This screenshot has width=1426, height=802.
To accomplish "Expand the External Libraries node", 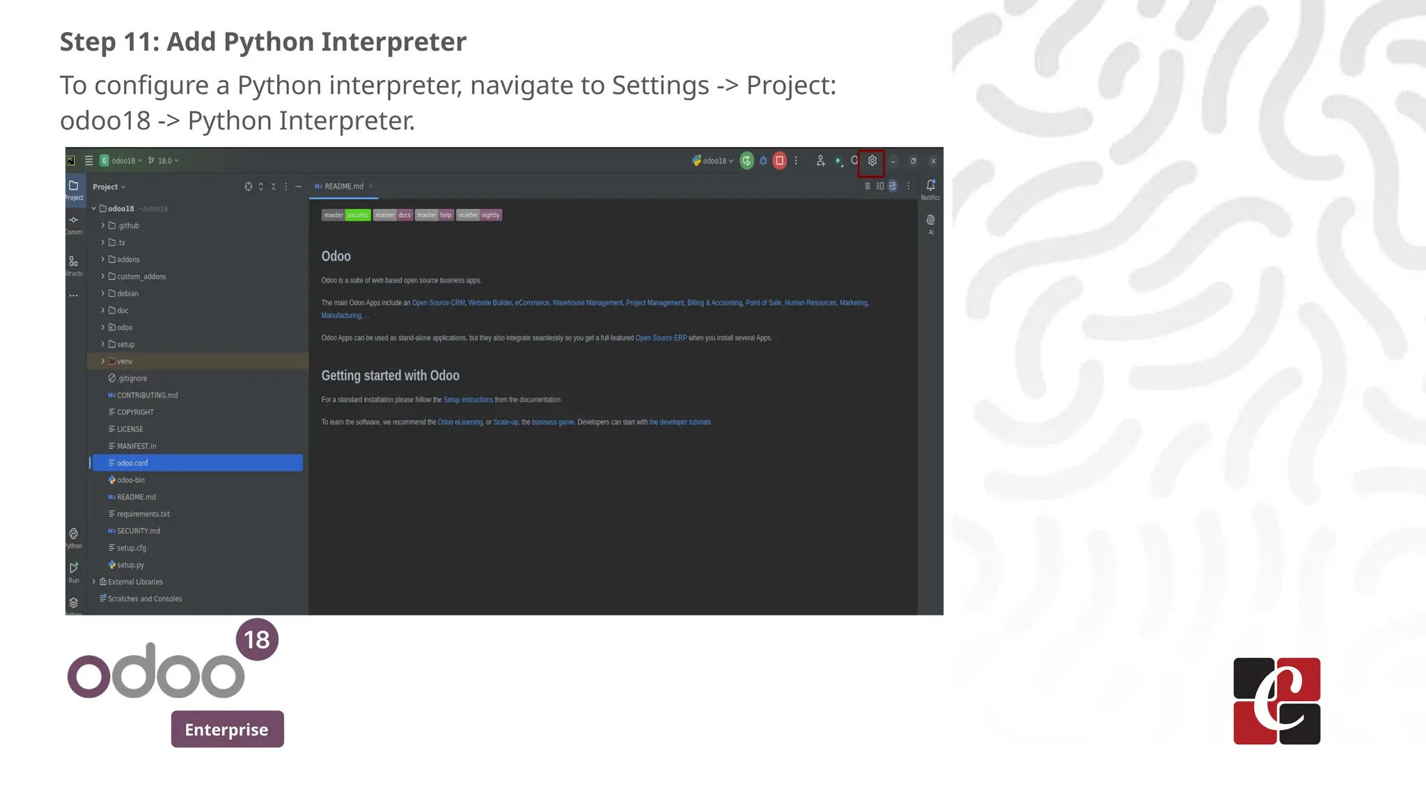I will (94, 582).
